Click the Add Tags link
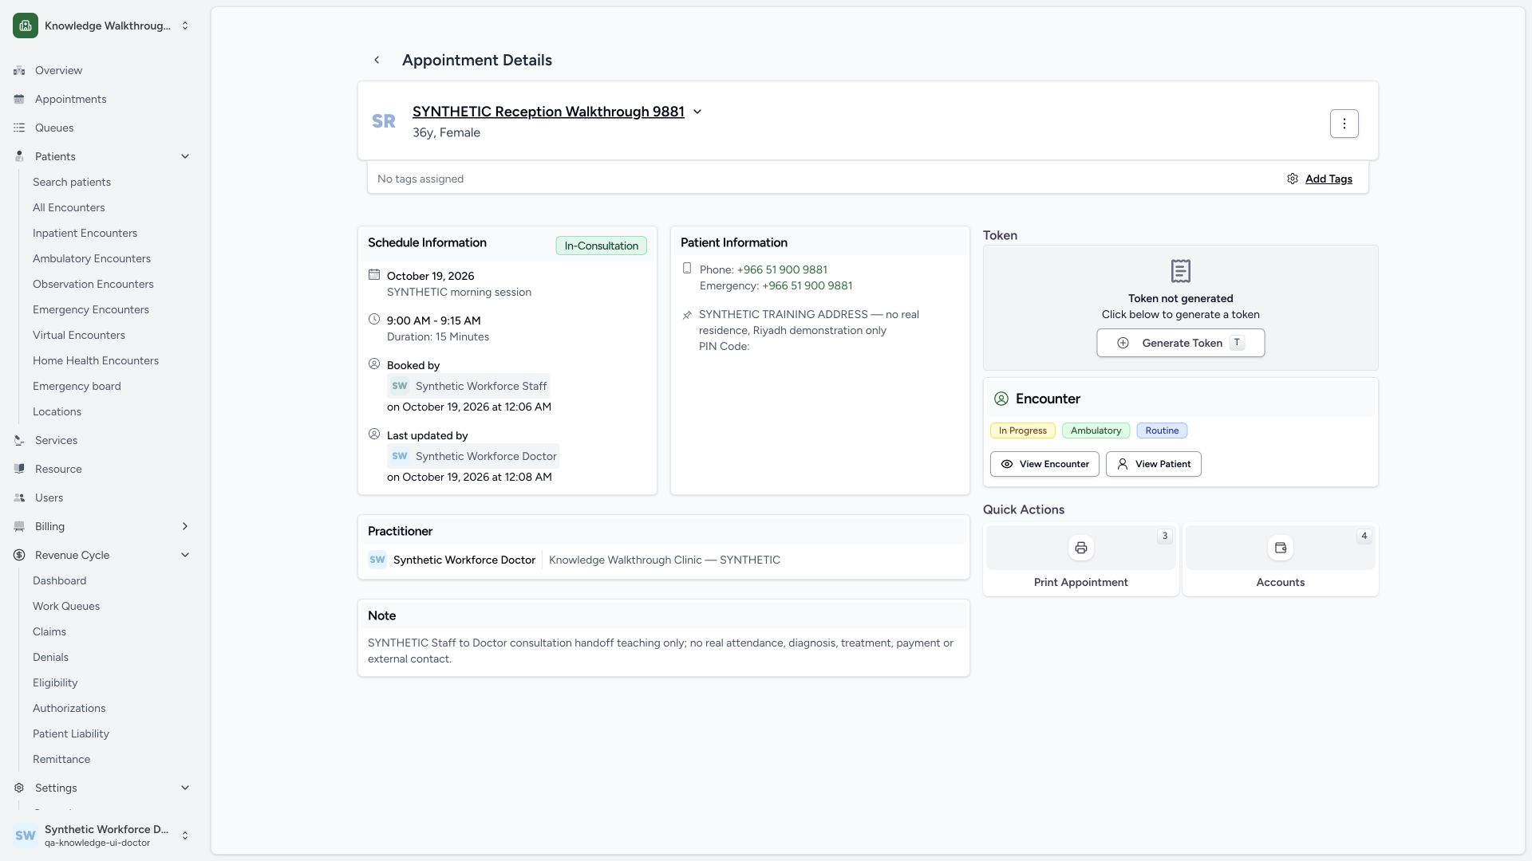Screen dimensions: 1532x861 pyautogui.click(x=1329, y=179)
